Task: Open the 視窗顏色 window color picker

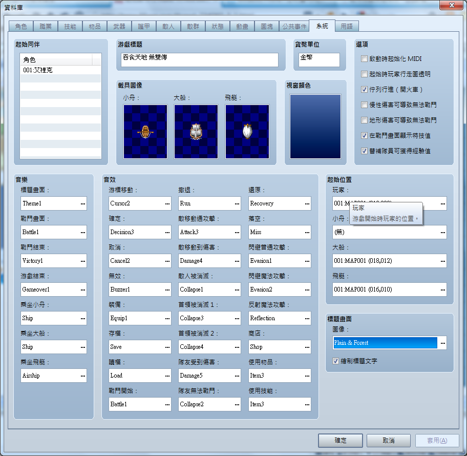Action: coord(315,127)
